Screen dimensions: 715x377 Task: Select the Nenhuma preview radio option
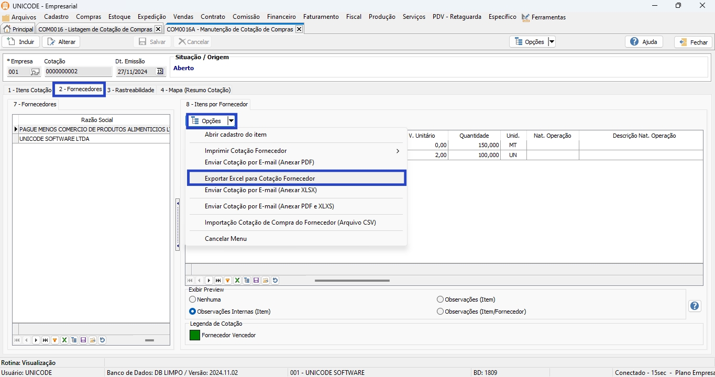tap(192, 300)
